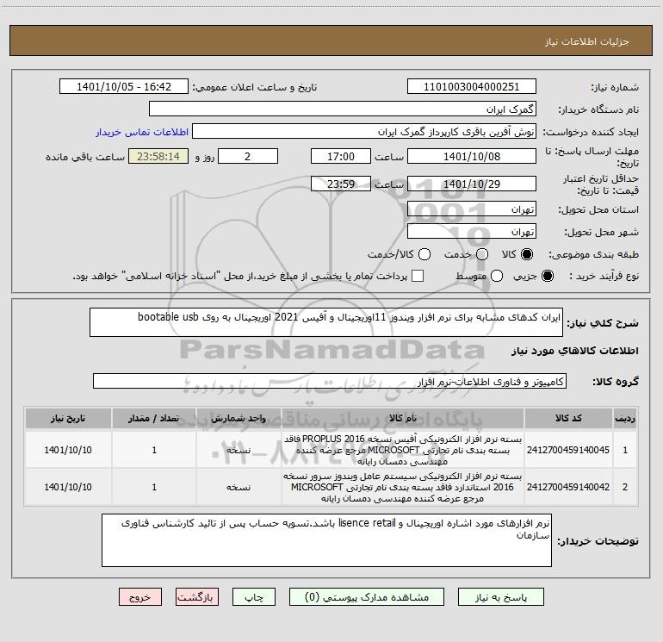Click the بازگشت back button
The height and width of the screenshot is (642, 663).
point(197,596)
